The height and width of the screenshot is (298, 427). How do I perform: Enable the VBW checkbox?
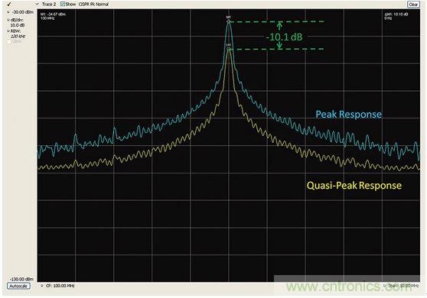pyautogui.click(x=9, y=41)
